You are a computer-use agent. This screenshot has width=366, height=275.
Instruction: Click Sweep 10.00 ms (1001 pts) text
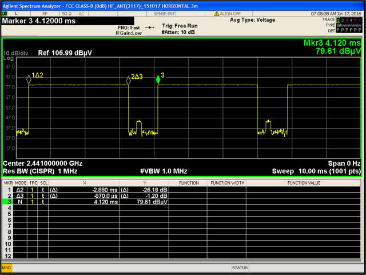tap(316, 172)
